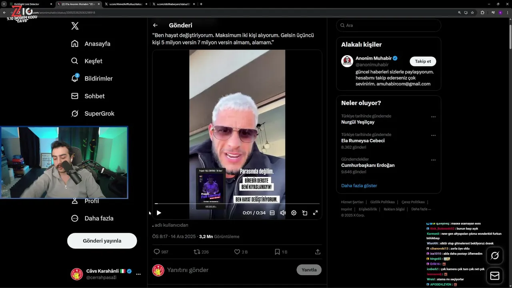
Task: Open Bildirimler notifications
Action: point(92,78)
